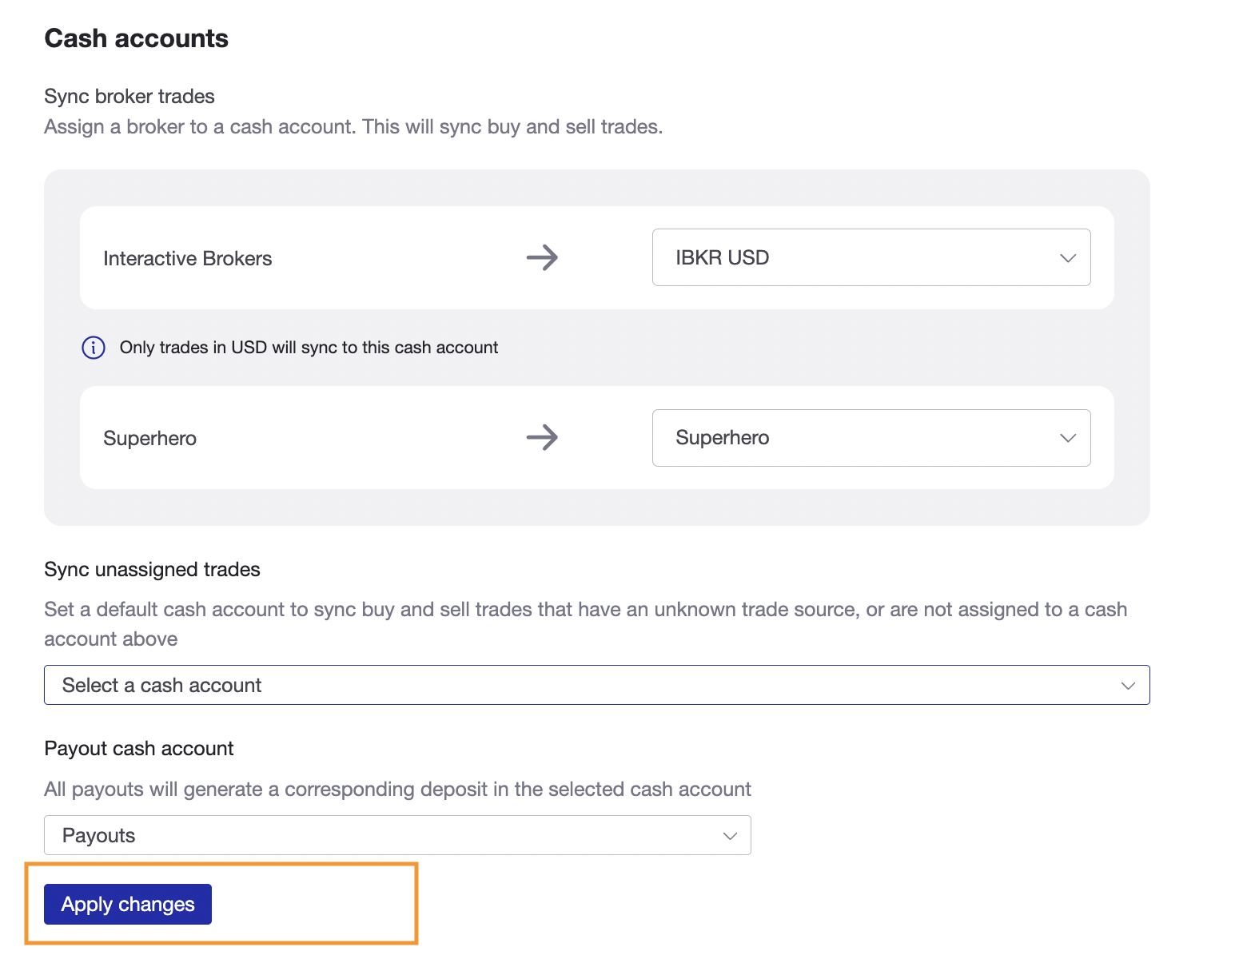The height and width of the screenshot is (959, 1239).
Task: Click the Superhero broker name label
Action: pyautogui.click(x=150, y=438)
